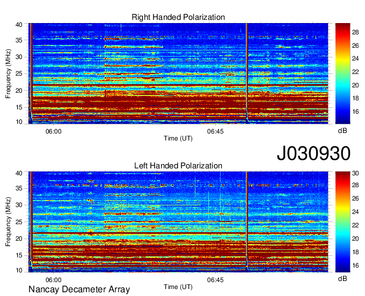Select the 30 dB value on the left-handed color bar

355,173
